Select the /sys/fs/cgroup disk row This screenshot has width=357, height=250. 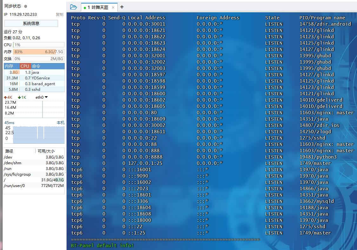[x=34, y=174]
